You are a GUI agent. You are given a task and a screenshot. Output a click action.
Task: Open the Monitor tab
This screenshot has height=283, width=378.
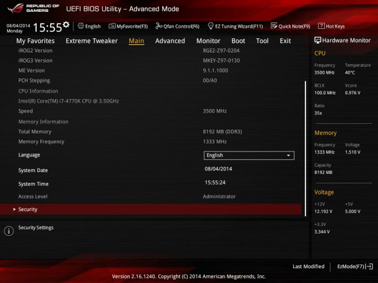click(x=208, y=41)
